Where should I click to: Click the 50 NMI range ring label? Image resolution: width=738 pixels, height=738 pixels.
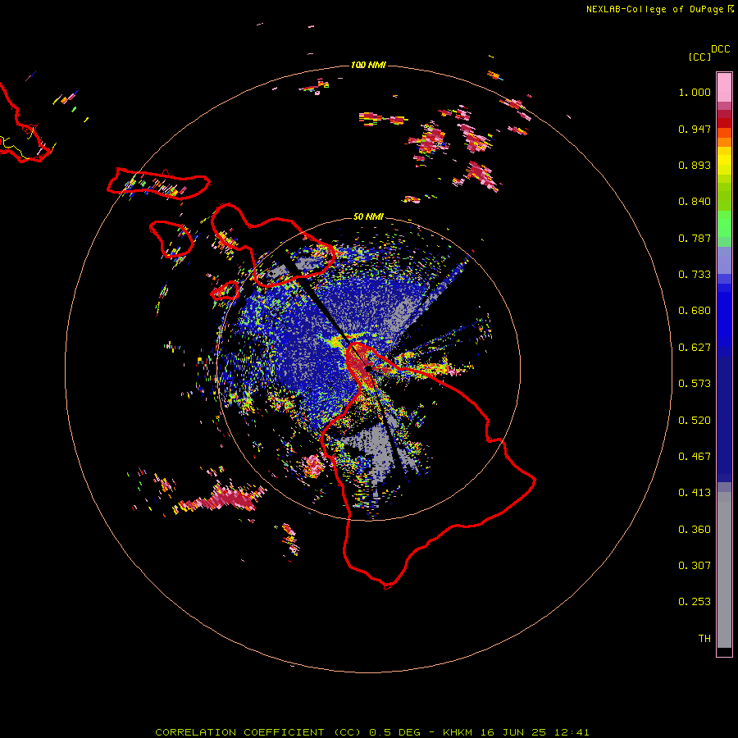point(368,217)
